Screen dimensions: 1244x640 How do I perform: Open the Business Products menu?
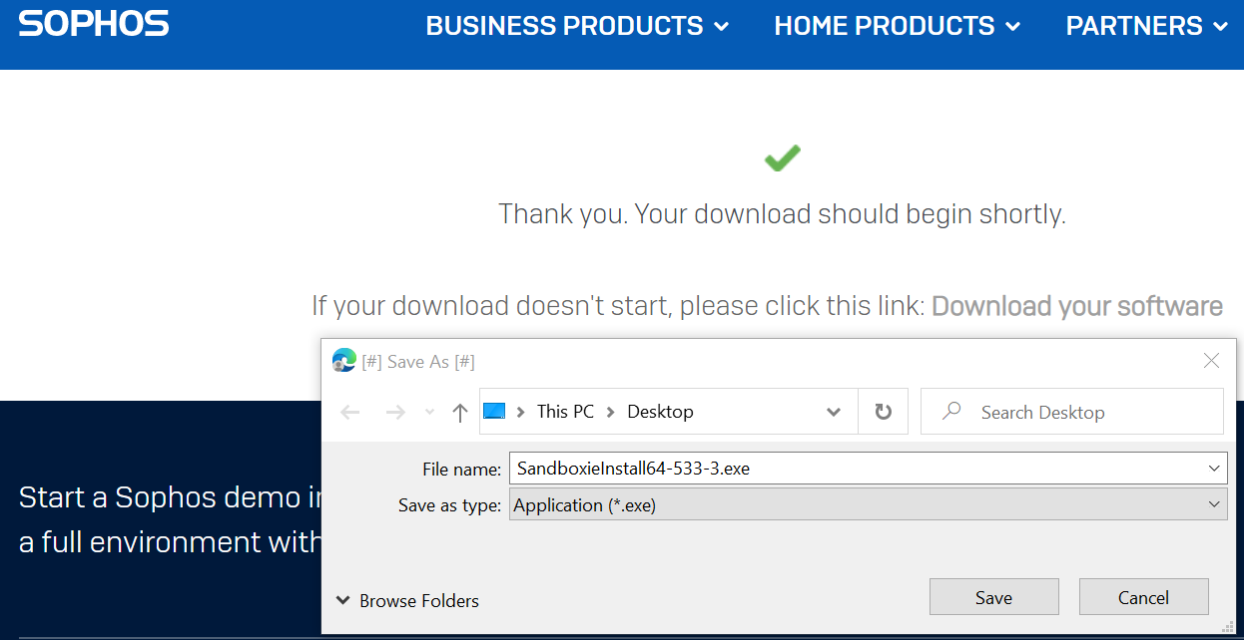click(577, 26)
